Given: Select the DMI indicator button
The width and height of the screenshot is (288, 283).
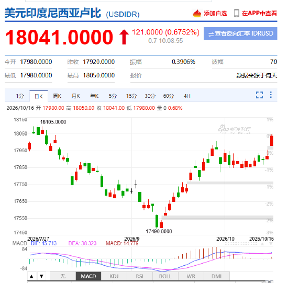Looking at the screenshot, I should click(217, 276).
